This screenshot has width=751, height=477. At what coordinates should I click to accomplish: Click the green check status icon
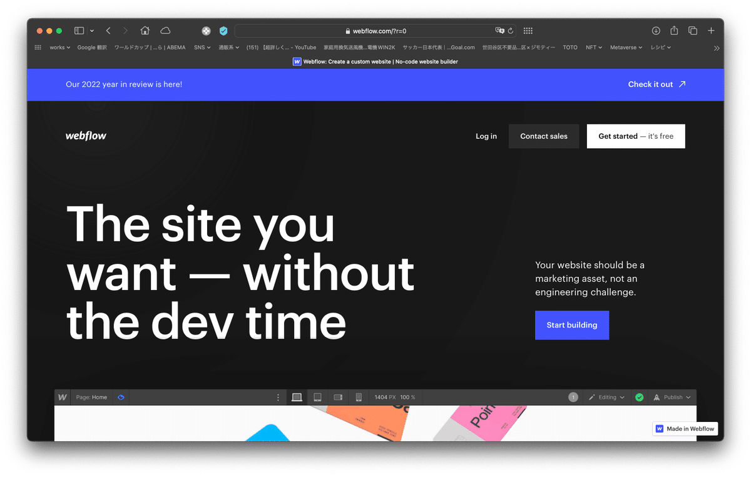639,397
